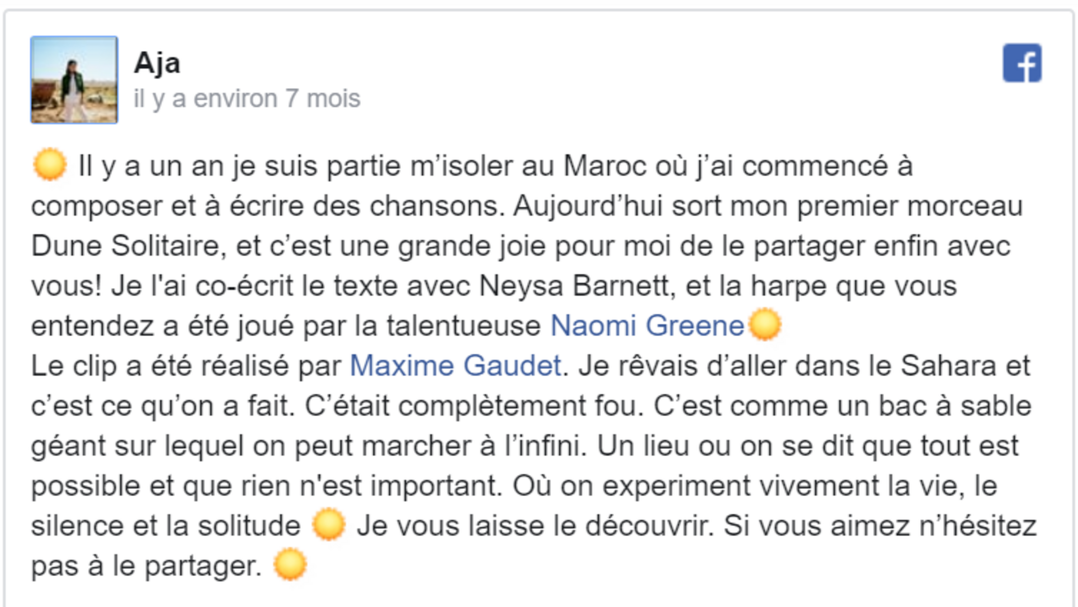Click the song title "Dune Solitaire"
Image resolution: width=1078 pixels, height=607 pixels.
124,246
